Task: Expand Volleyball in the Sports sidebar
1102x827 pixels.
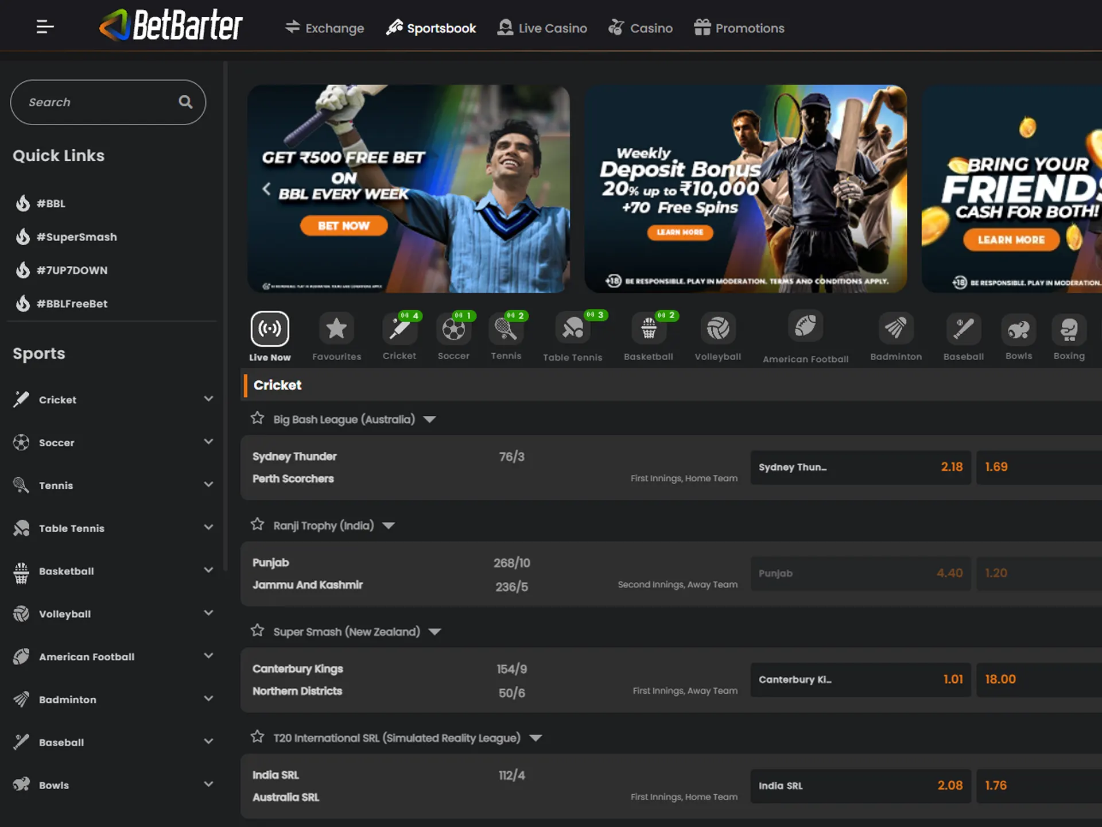Action: pos(208,613)
